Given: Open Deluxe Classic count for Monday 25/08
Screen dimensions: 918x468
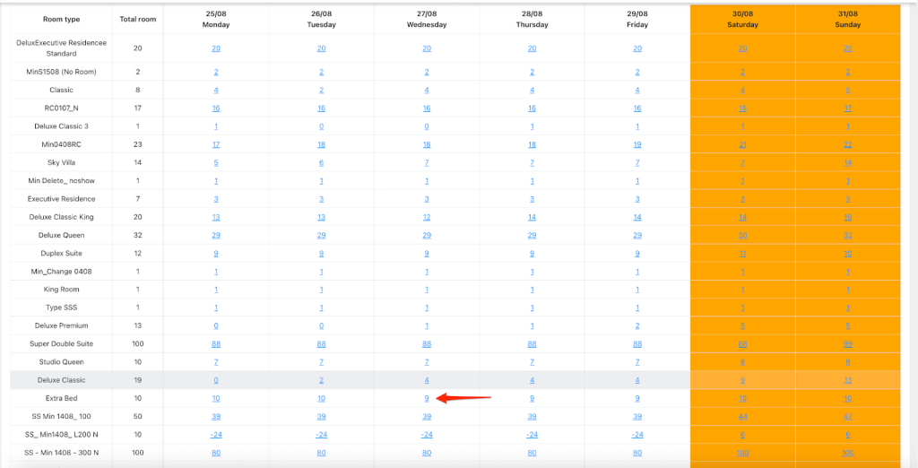Looking at the screenshot, I should pos(216,380).
